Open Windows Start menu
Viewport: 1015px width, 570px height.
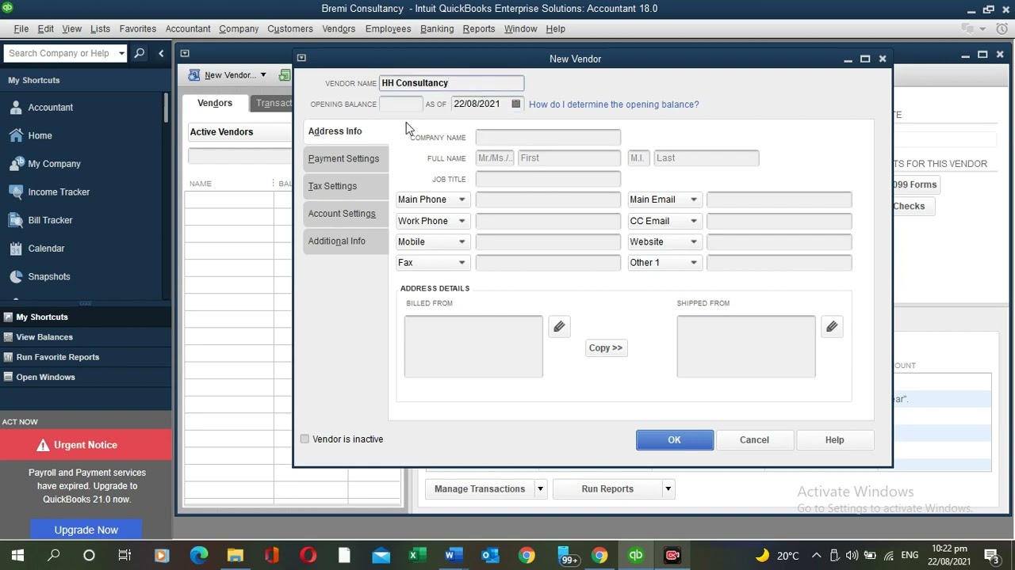(x=17, y=556)
